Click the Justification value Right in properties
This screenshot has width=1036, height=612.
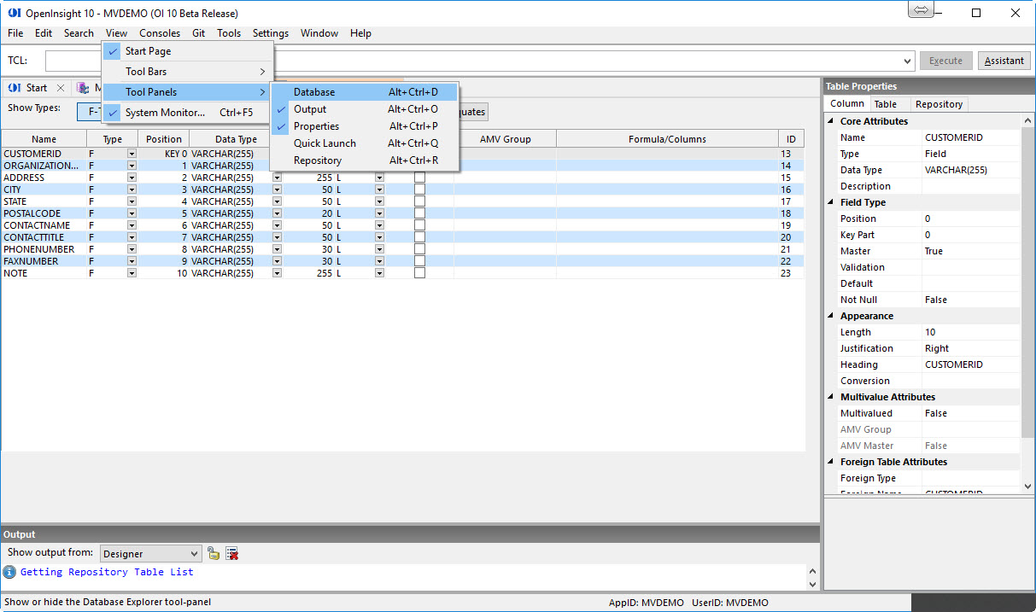[971, 348]
